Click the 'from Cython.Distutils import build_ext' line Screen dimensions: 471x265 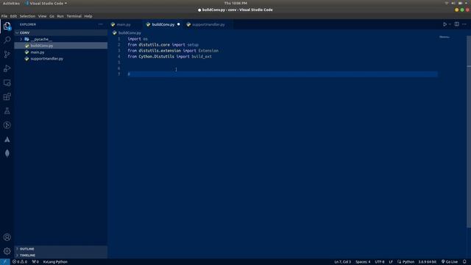(170, 57)
